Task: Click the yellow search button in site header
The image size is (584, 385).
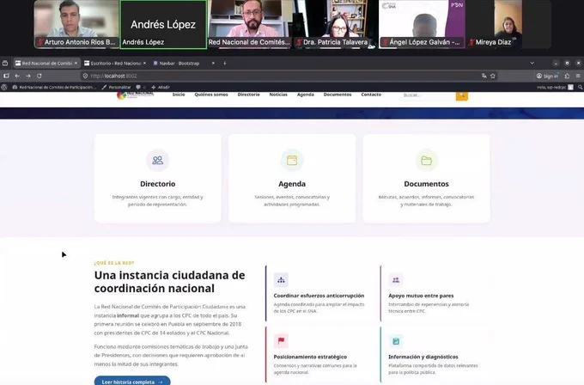Action: (x=462, y=95)
